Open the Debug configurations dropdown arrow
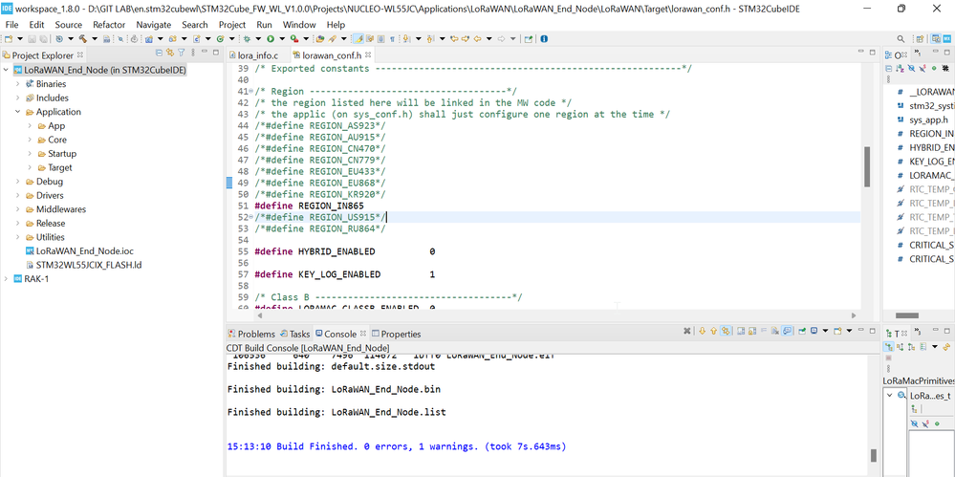The height and width of the screenshot is (477, 955). pos(258,38)
